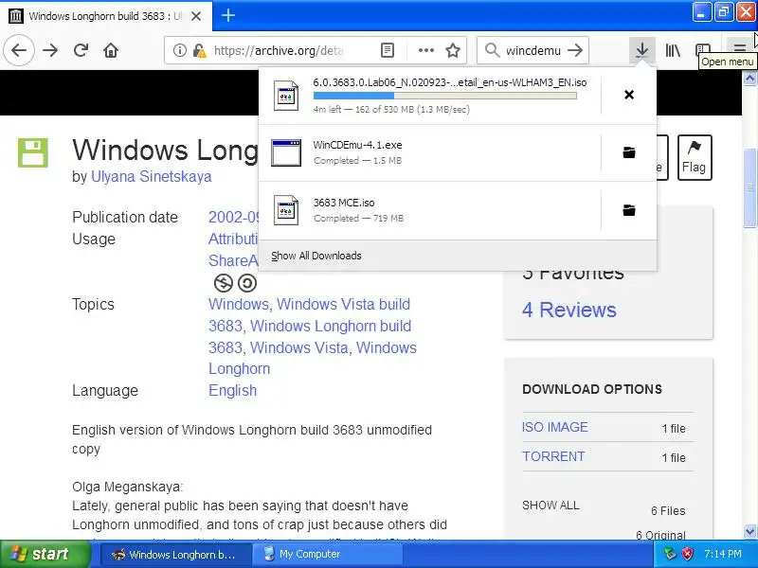
Task: Flag this archive item
Action: (x=695, y=157)
